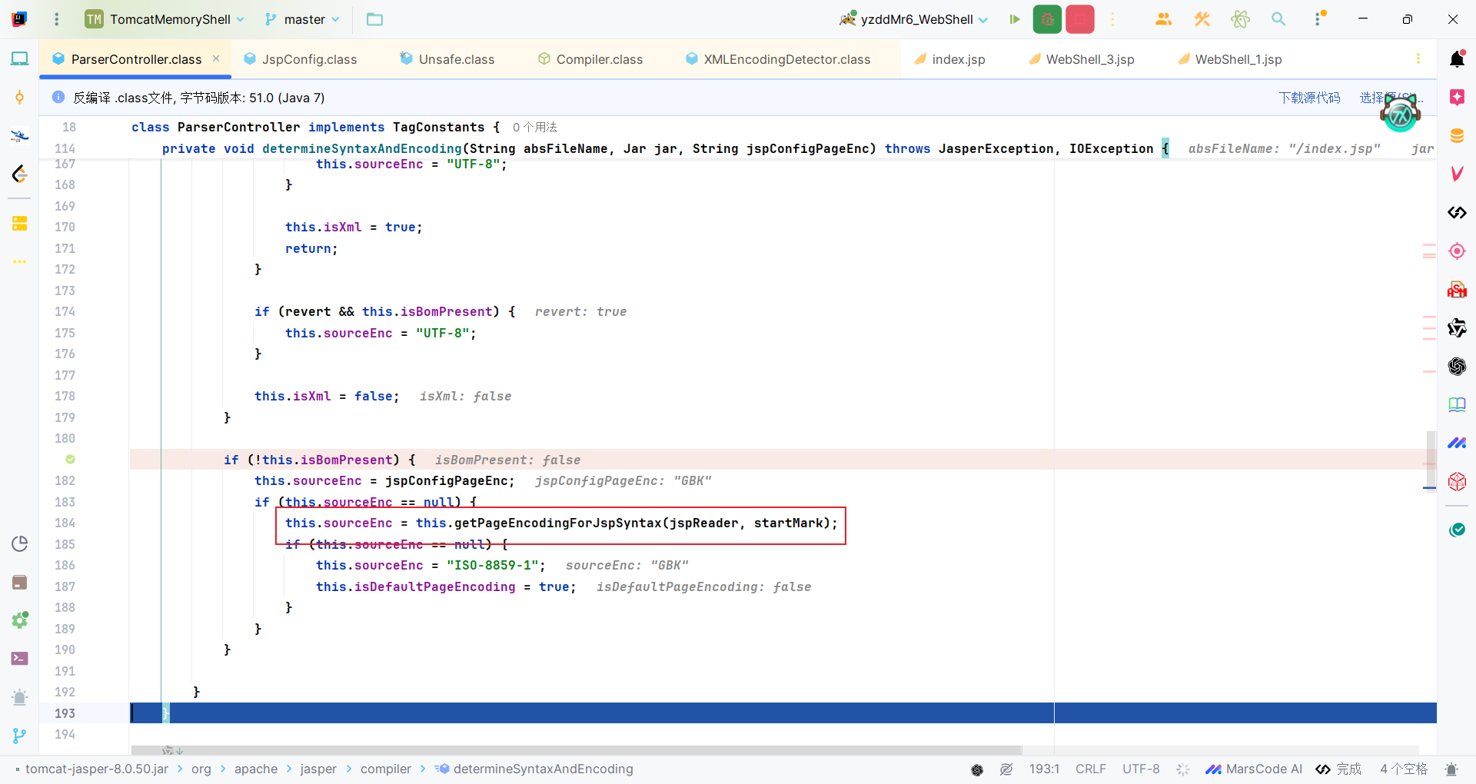Click the breakpoint on line 181
This screenshot has height=784, width=1476.
point(70,460)
